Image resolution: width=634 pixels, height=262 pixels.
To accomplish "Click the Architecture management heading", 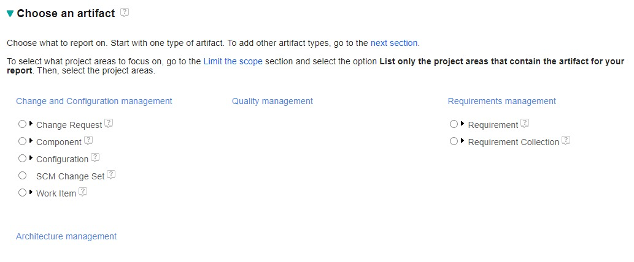I will 66,236.
